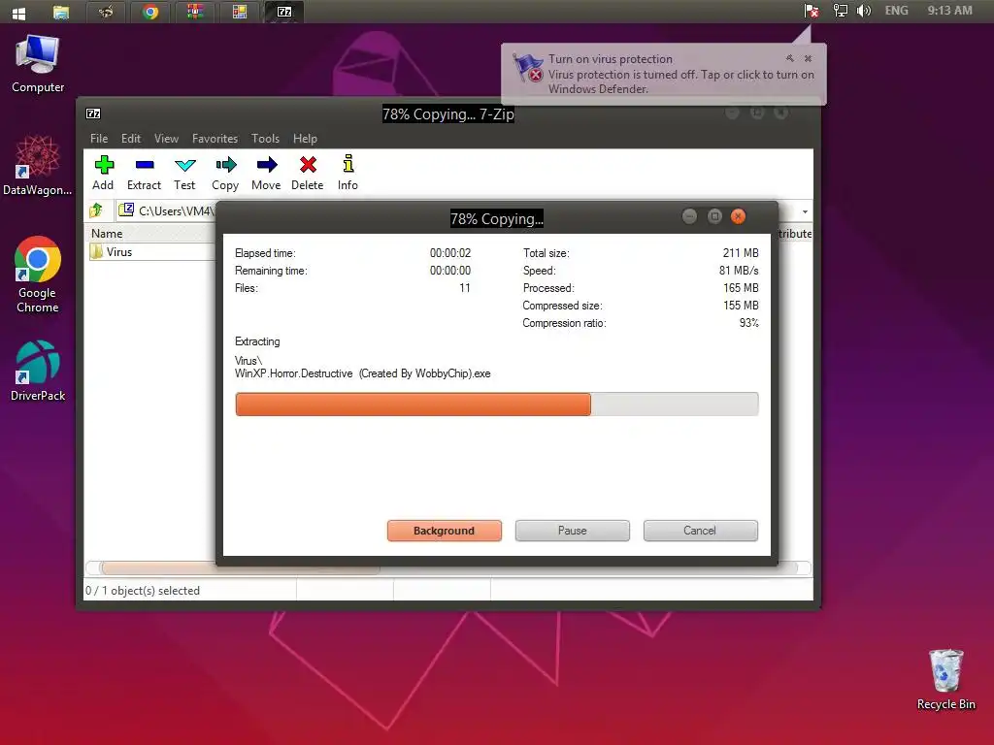The height and width of the screenshot is (745, 994).
Task: Click the Test toolbar icon
Action: [x=185, y=166]
